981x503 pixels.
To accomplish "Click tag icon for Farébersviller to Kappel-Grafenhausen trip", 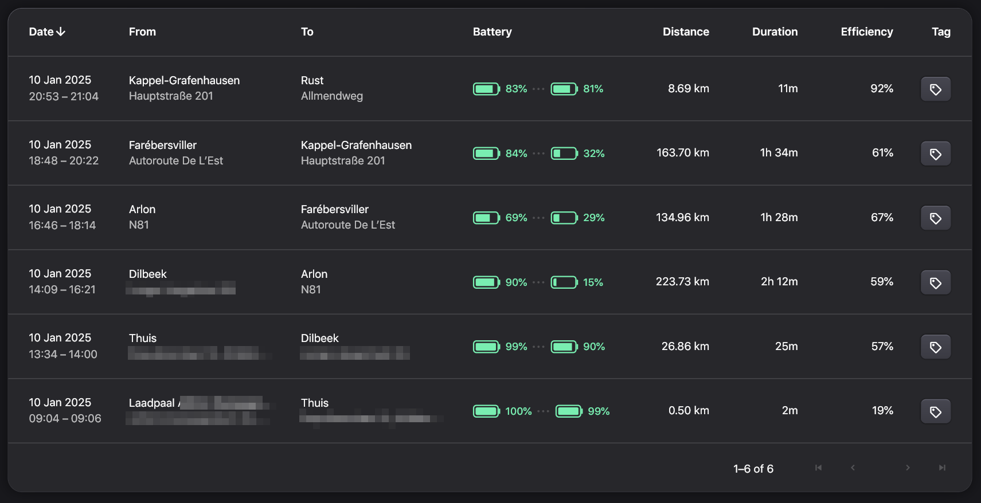I will coord(935,154).
